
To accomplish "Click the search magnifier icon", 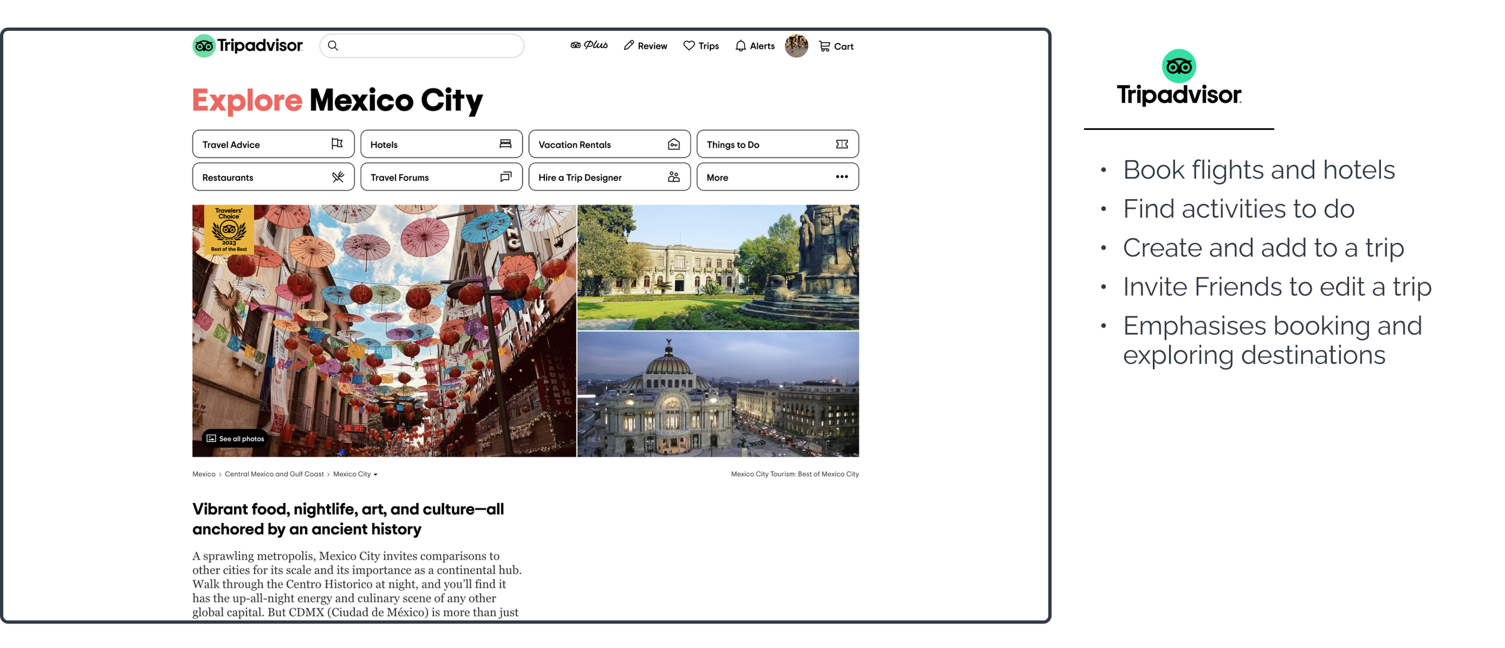I will [333, 46].
